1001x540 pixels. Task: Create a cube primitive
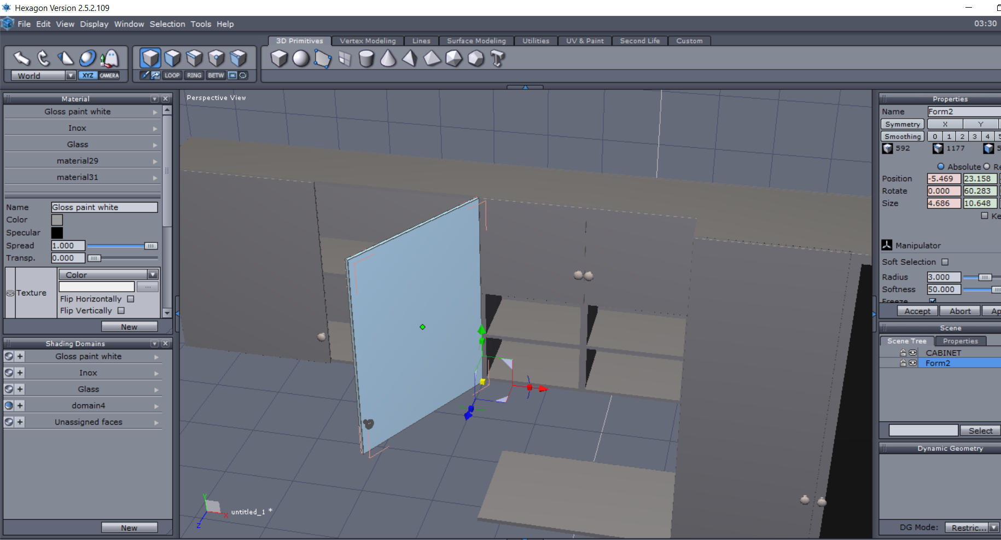click(x=279, y=59)
